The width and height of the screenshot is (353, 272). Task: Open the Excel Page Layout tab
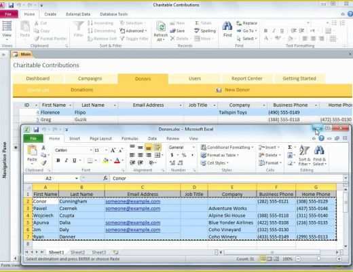coord(100,139)
